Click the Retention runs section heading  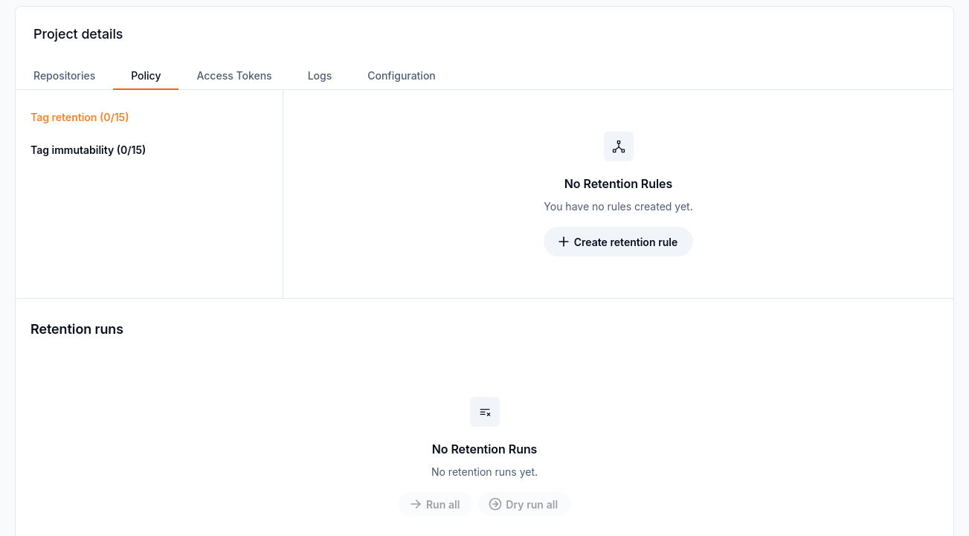[77, 329]
